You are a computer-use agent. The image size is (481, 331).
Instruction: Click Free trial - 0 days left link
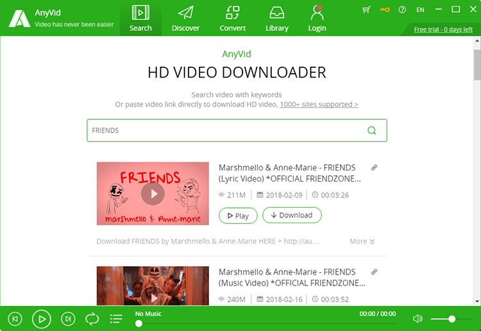pos(443,30)
